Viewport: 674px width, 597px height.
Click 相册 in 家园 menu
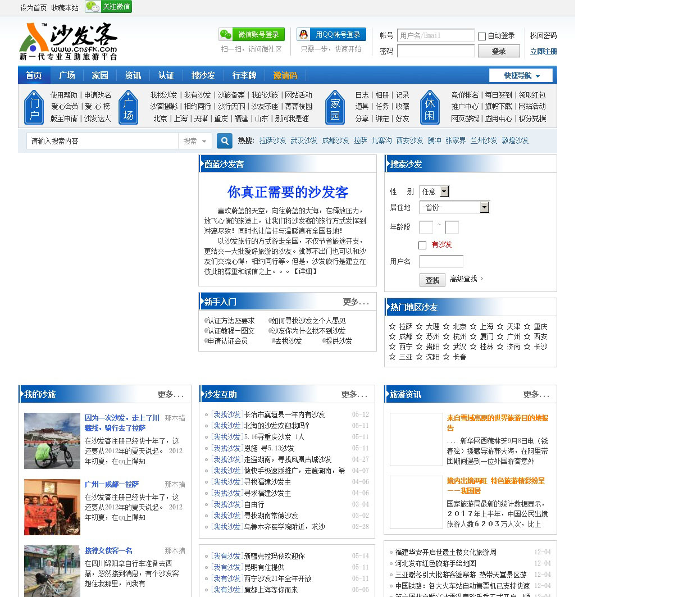[x=382, y=95]
